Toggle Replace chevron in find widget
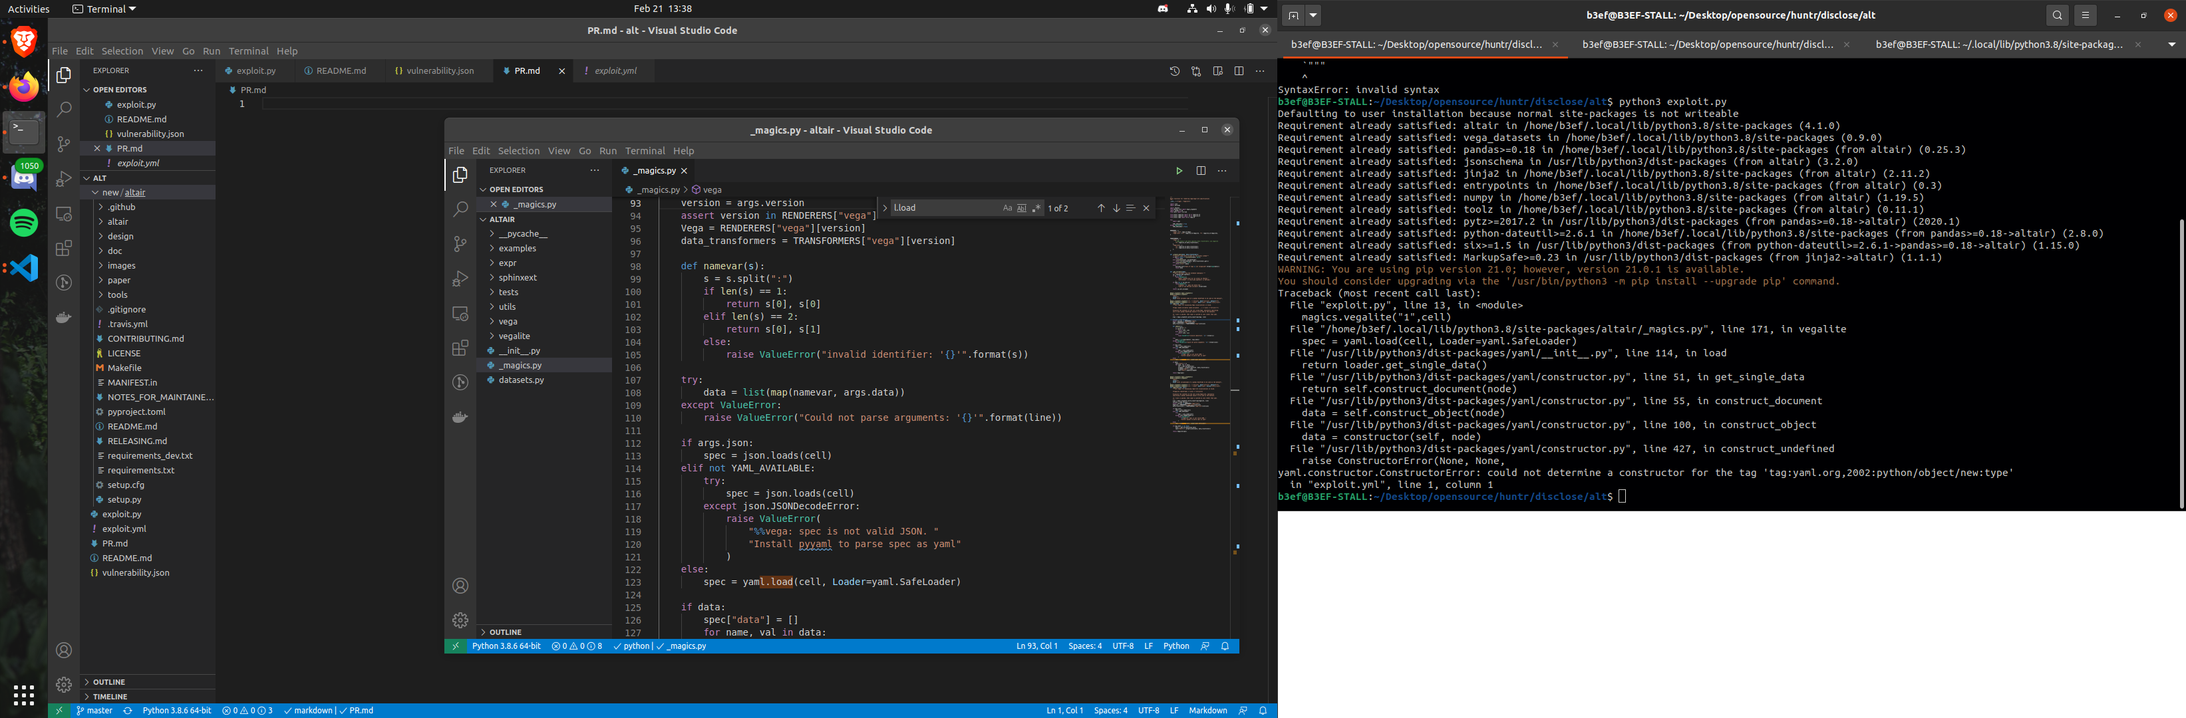 [x=884, y=207]
